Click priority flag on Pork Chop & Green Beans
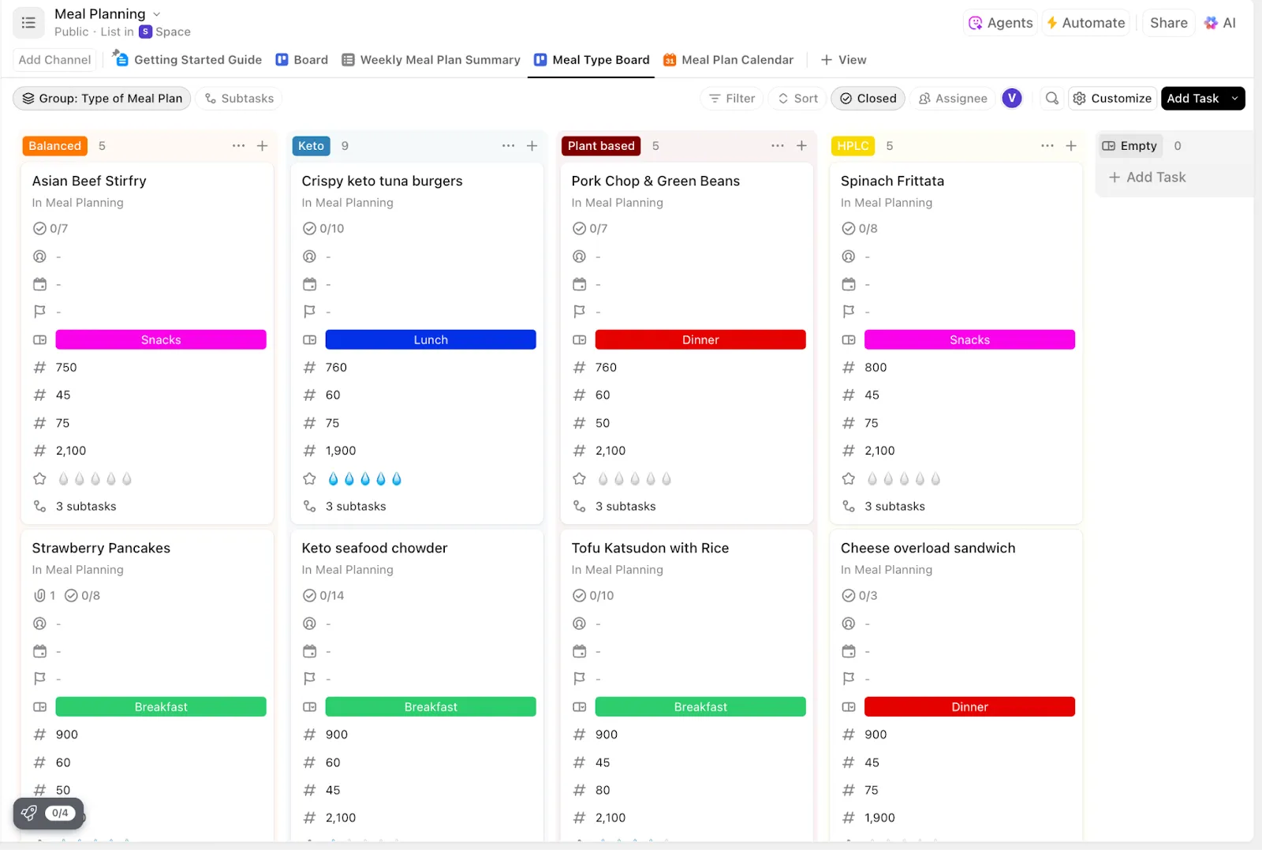 pos(580,312)
